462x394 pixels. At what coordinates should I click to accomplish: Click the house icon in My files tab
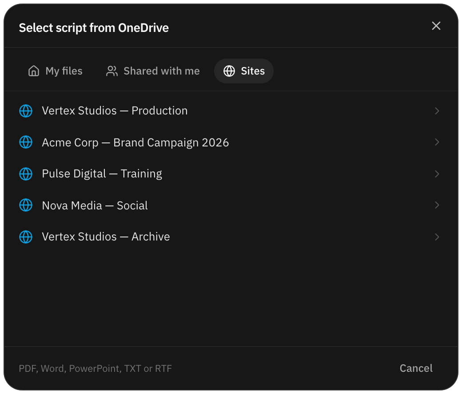34,71
